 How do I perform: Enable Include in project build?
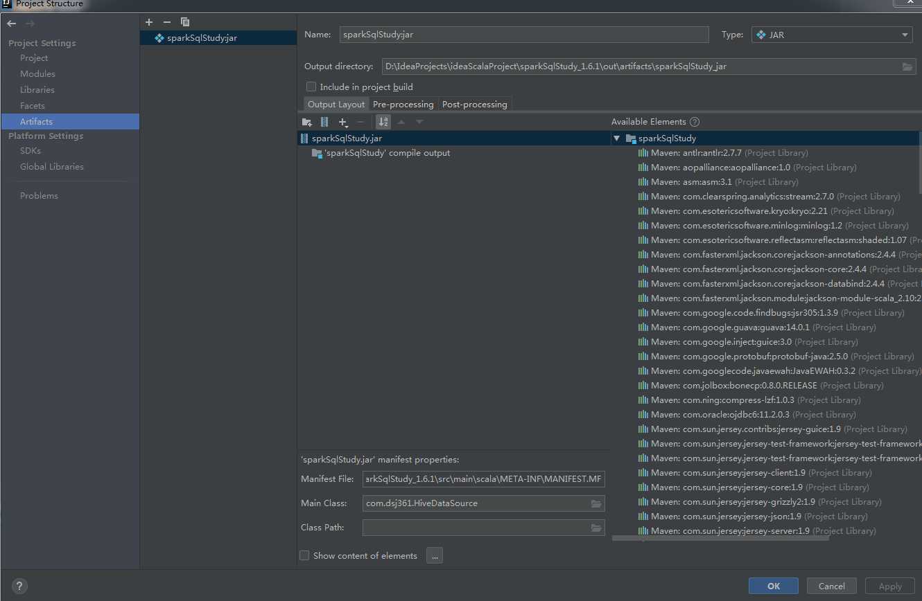tap(311, 87)
